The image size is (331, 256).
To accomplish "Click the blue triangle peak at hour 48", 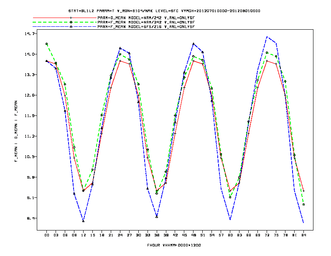I will 194,44.
